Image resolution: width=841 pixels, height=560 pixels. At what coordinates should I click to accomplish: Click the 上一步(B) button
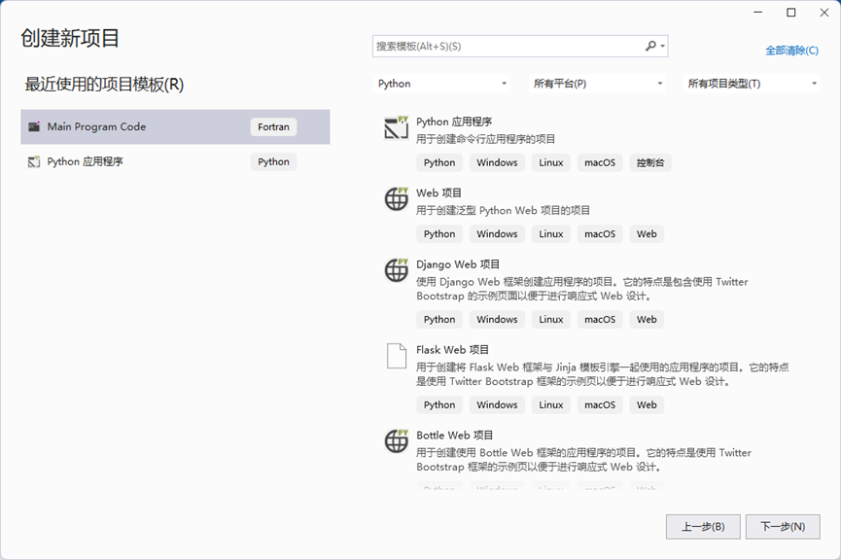703,527
